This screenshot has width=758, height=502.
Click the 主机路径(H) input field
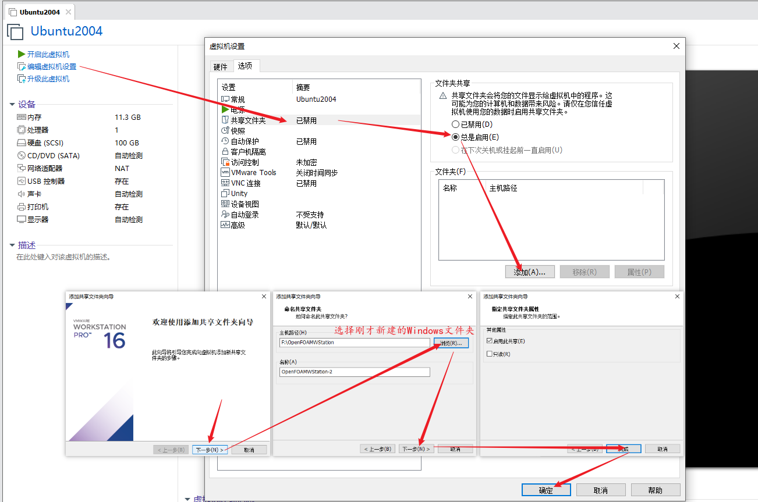(x=355, y=343)
